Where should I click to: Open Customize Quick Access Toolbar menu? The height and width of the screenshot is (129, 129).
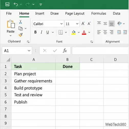pos(41,4)
